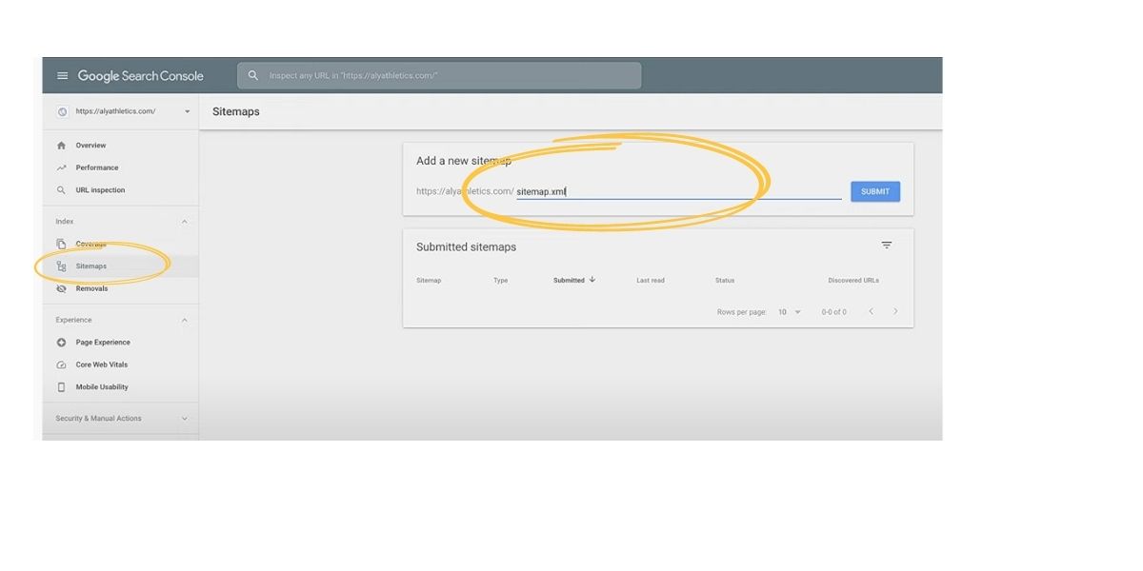Click the Mobile Usability phone icon
The width and height of the screenshot is (1143, 571).
pyautogui.click(x=62, y=387)
